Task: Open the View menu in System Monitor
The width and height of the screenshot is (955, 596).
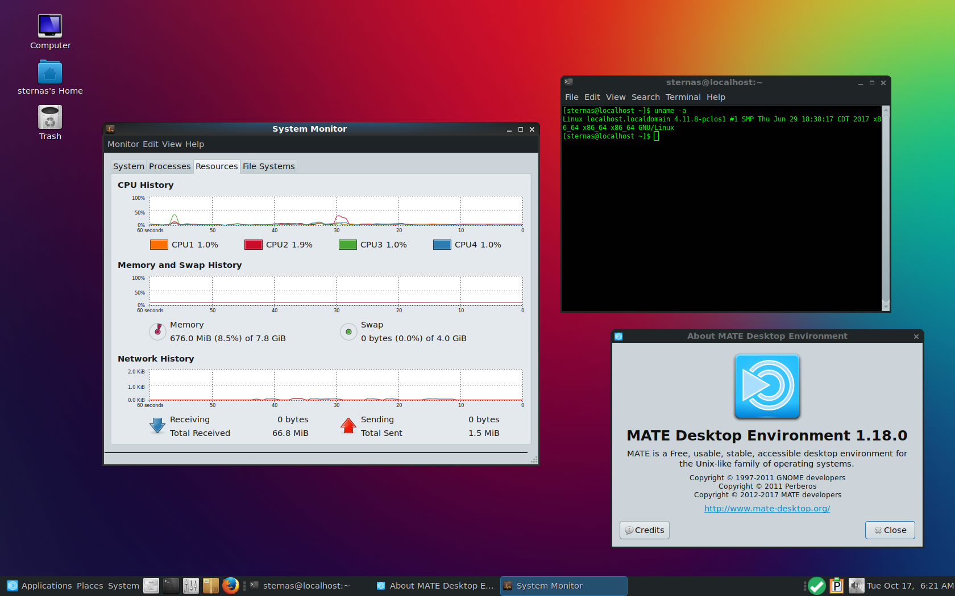Action: (172, 144)
